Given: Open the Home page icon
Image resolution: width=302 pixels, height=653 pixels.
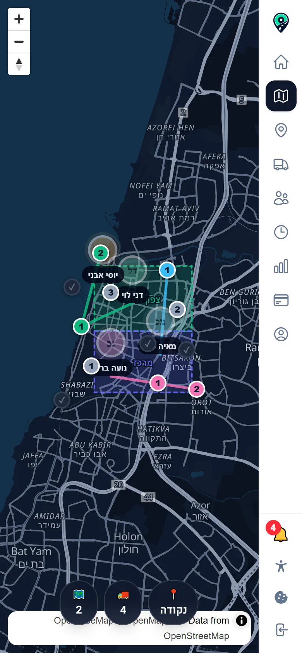Looking at the screenshot, I should point(281,62).
